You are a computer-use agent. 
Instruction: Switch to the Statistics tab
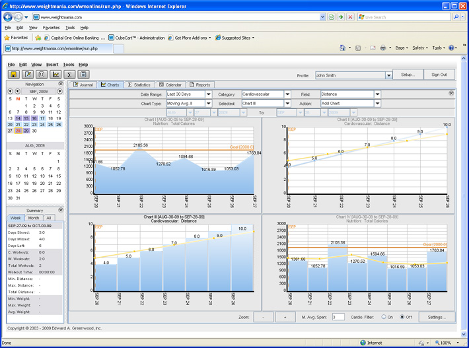coord(139,85)
